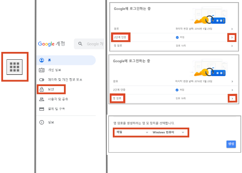Click the blue 생성 button
The image size is (242, 173).
(231, 144)
